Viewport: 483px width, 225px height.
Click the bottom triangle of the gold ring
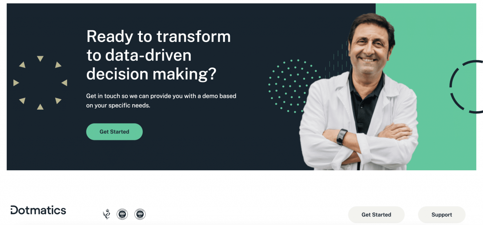[x=40, y=107]
